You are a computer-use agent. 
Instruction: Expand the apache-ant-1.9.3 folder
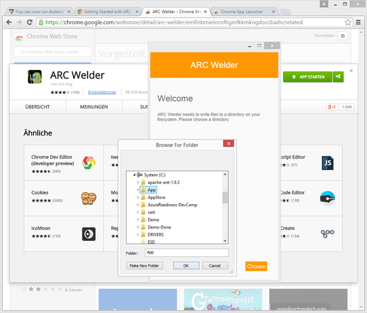(138, 182)
